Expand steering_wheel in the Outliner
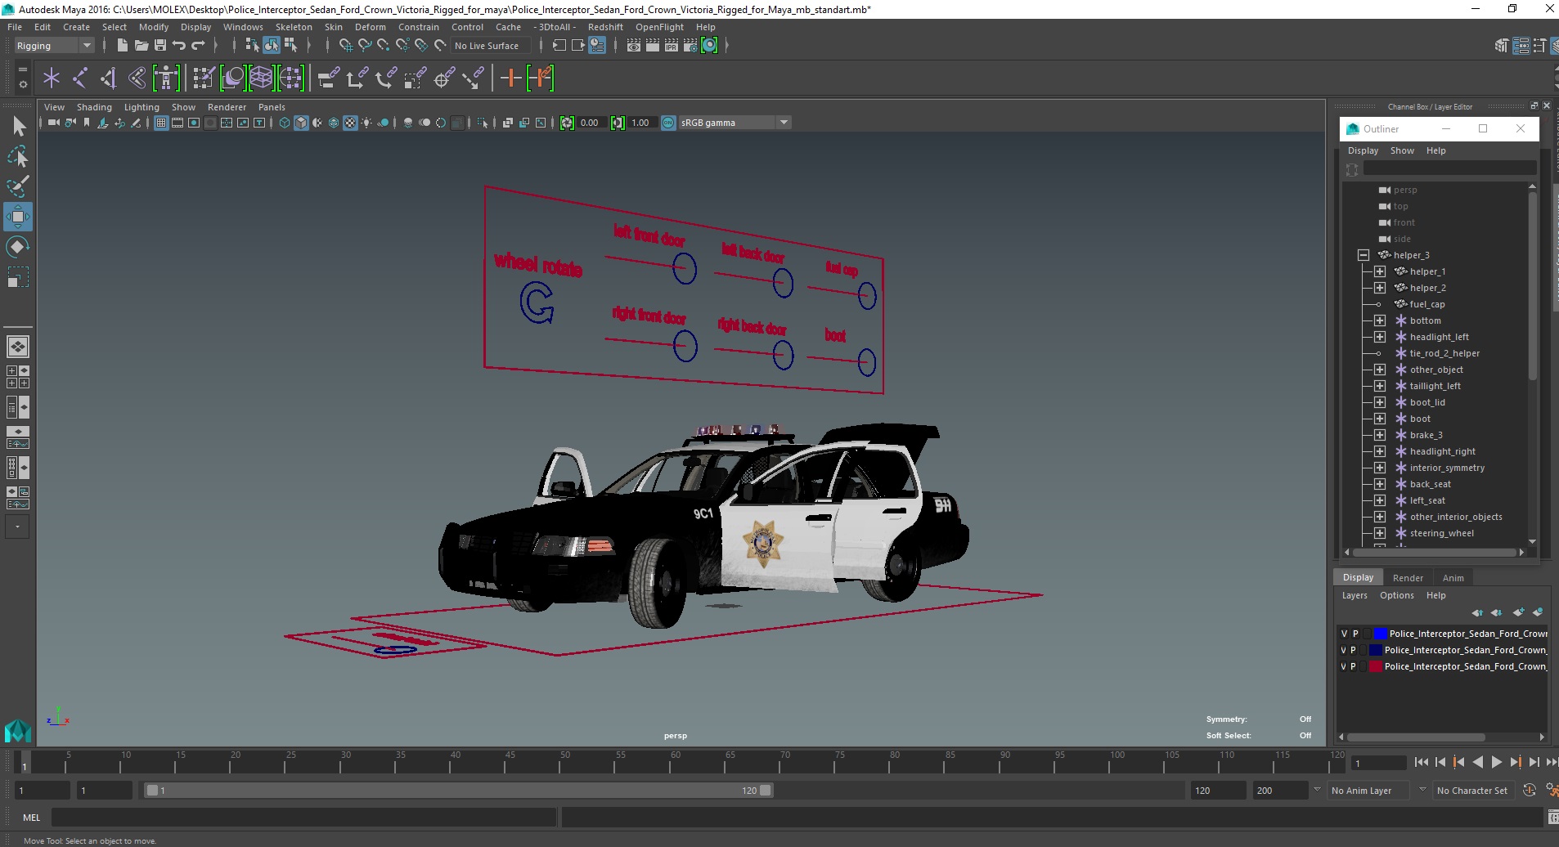This screenshot has height=847, width=1559. 1380,533
